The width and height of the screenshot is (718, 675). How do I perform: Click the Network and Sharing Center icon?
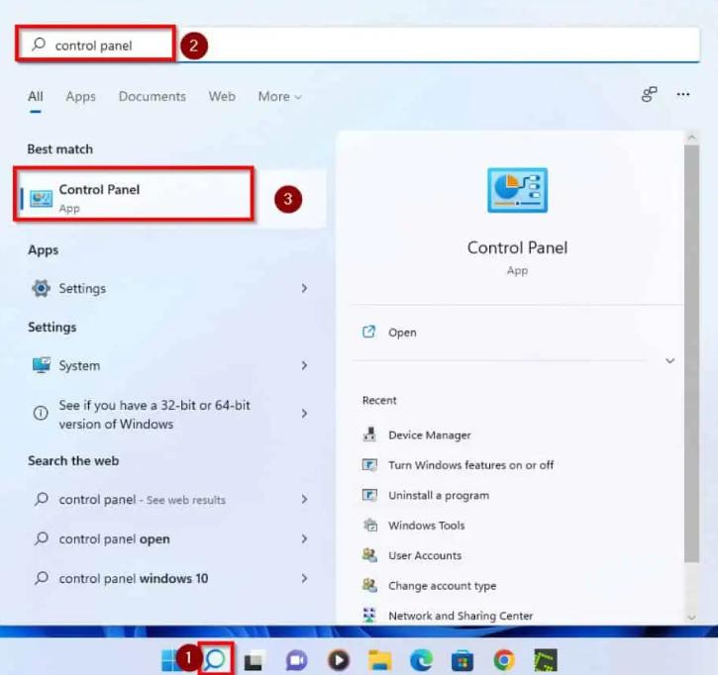369,615
